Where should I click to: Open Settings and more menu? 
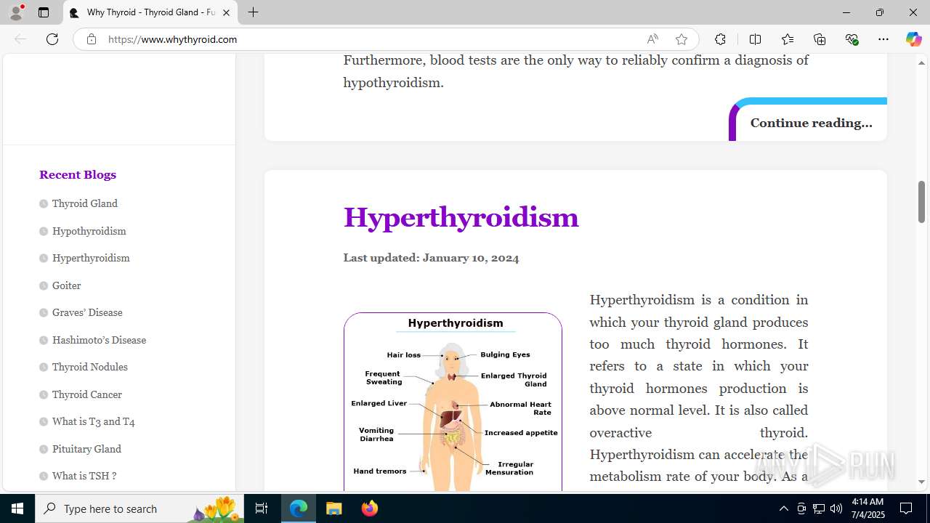click(x=883, y=39)
